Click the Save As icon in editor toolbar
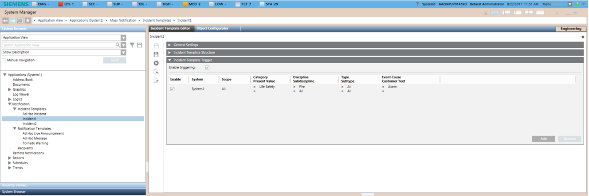The height and width of the screenshot is (196, 589). (x=156, y=54)
